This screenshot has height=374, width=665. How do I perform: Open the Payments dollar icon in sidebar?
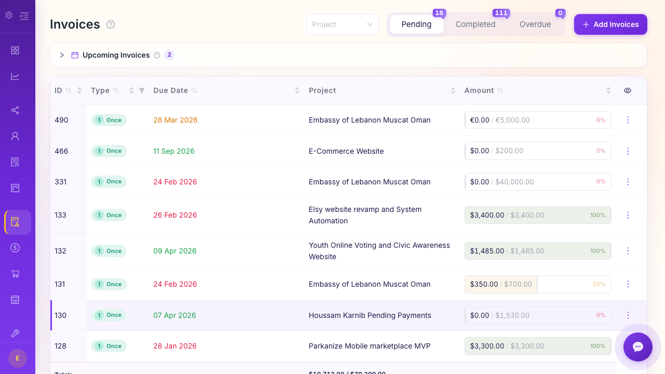15,248
